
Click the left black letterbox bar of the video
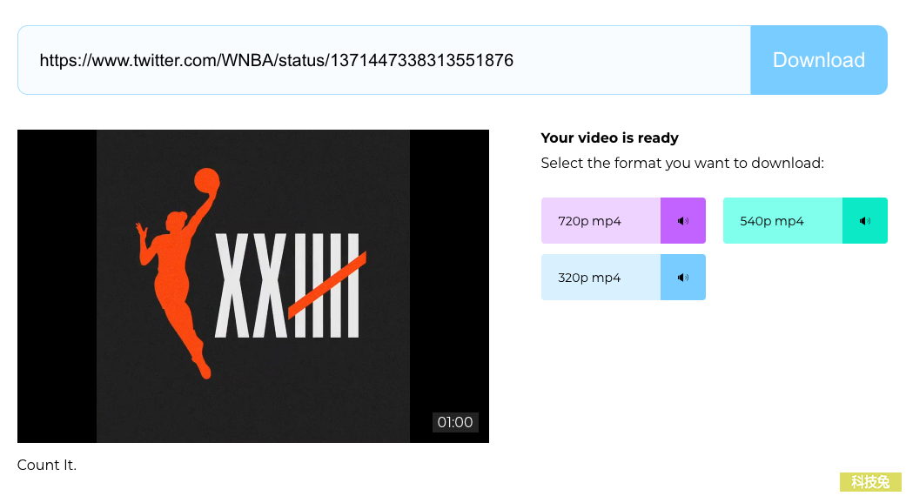[57, 285]
